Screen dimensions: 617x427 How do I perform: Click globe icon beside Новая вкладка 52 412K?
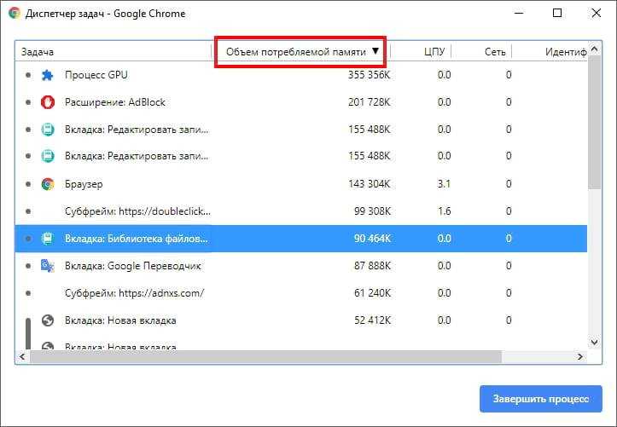[48, 320]
